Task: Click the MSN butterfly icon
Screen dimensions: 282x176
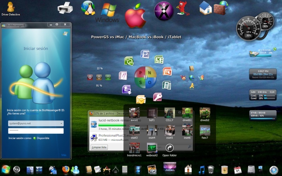Action: tap(201, 77)
